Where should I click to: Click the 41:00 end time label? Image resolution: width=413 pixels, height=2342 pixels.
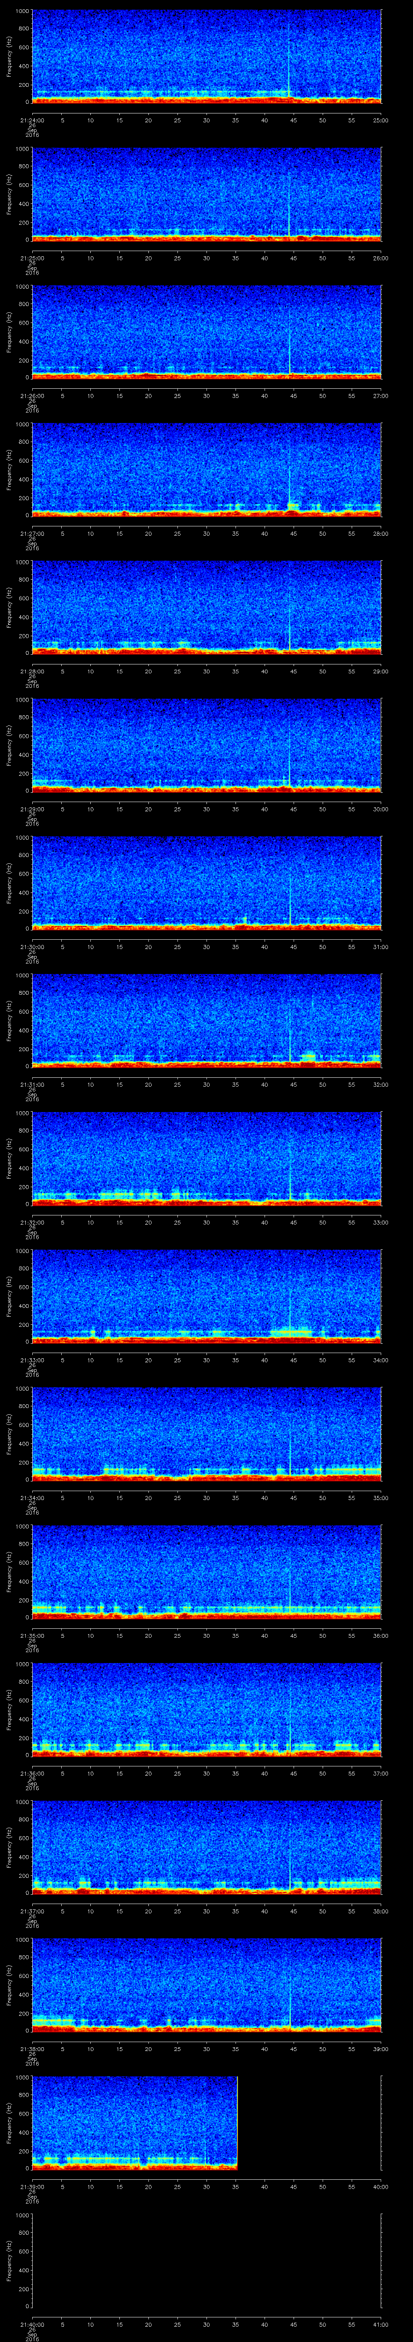click(380, 2323)
